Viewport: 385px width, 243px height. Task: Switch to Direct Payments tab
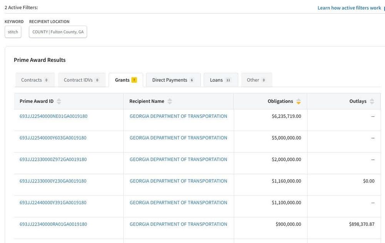pos(173,80)
